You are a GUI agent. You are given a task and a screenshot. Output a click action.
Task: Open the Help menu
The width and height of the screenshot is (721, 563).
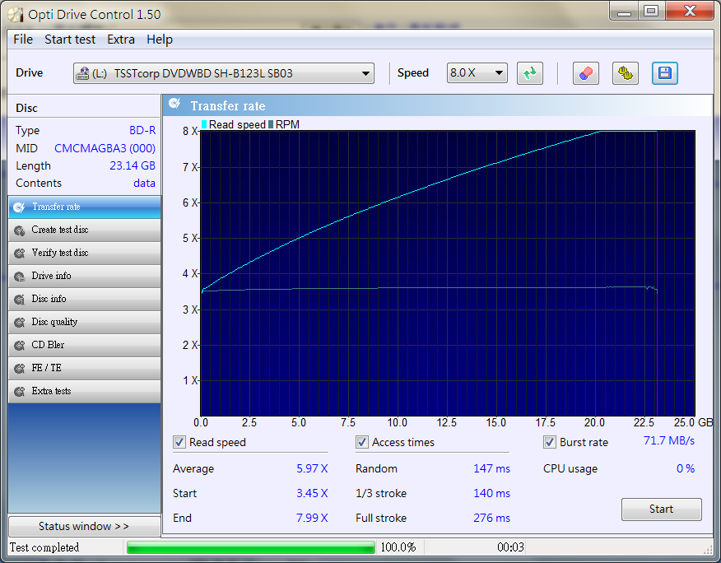(160, 40)
